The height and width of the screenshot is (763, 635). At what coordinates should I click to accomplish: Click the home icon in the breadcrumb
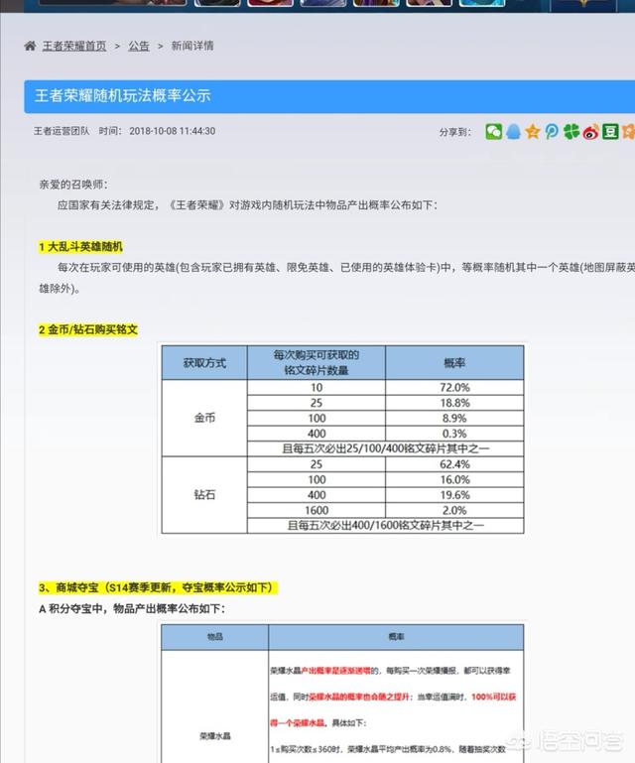tap(30, 46)
